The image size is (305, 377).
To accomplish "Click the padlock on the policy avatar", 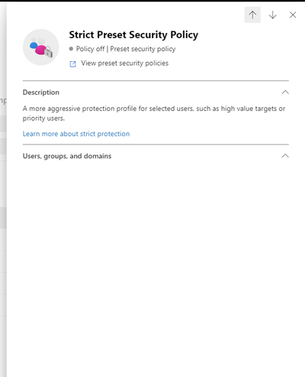I will tap(49, 52).
